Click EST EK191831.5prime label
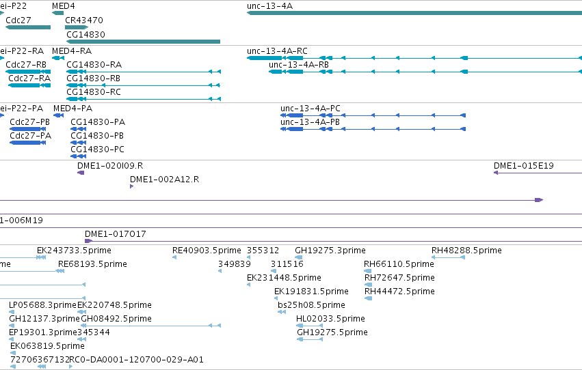This screenshot has height=370, width=582. [311, 291]
